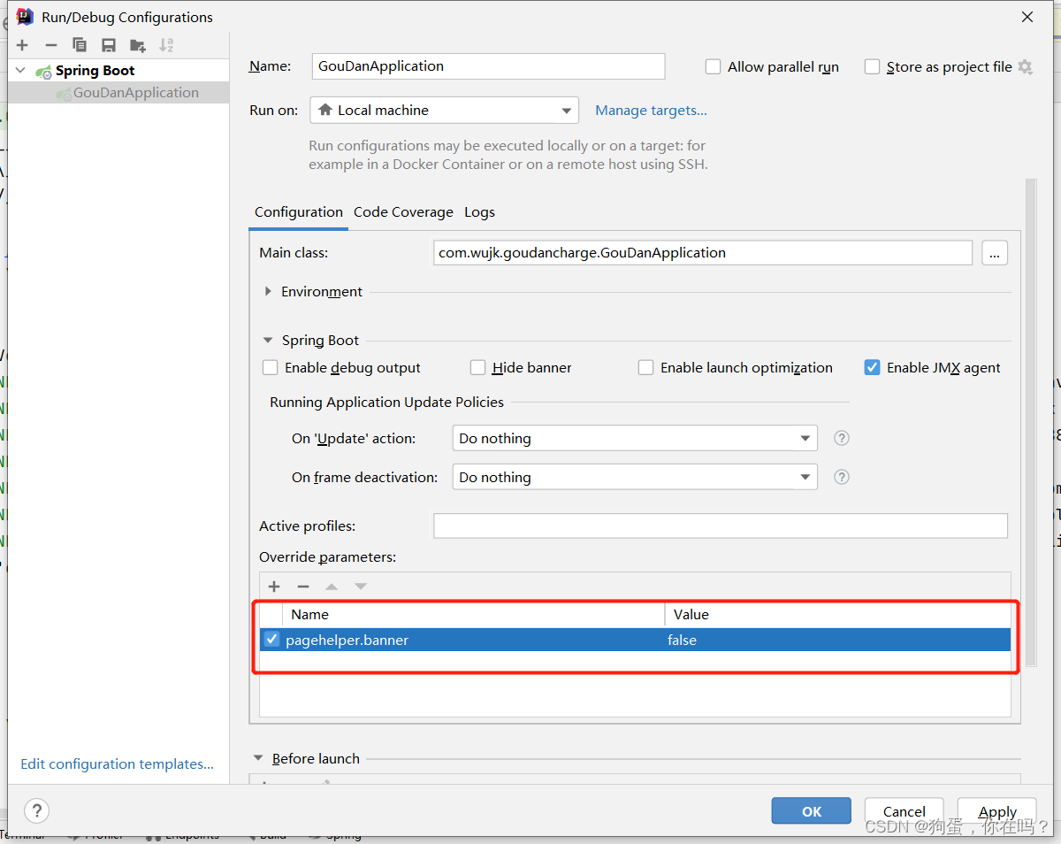Sort configurations alphabetically

tap(167, 45)
